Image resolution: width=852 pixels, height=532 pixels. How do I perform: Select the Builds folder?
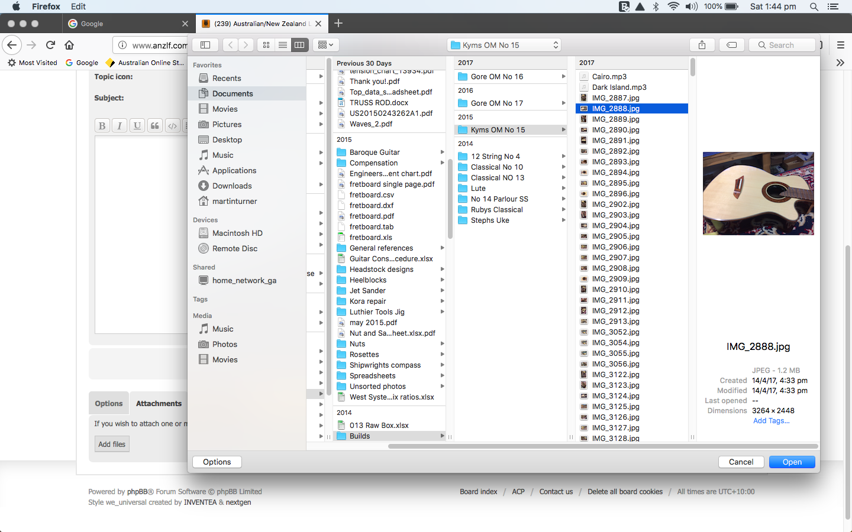point(389,436)
